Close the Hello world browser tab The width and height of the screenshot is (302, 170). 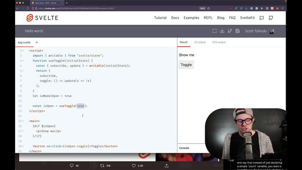click(x=61, y=3)
